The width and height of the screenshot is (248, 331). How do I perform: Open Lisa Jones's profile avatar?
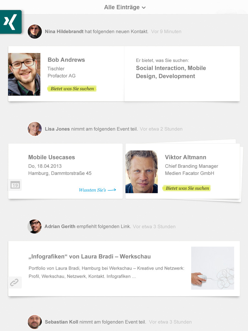[35, 129]
